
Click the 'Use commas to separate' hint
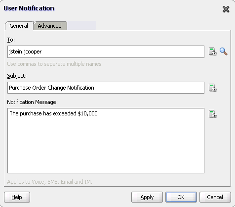click(x=54, y=64)
